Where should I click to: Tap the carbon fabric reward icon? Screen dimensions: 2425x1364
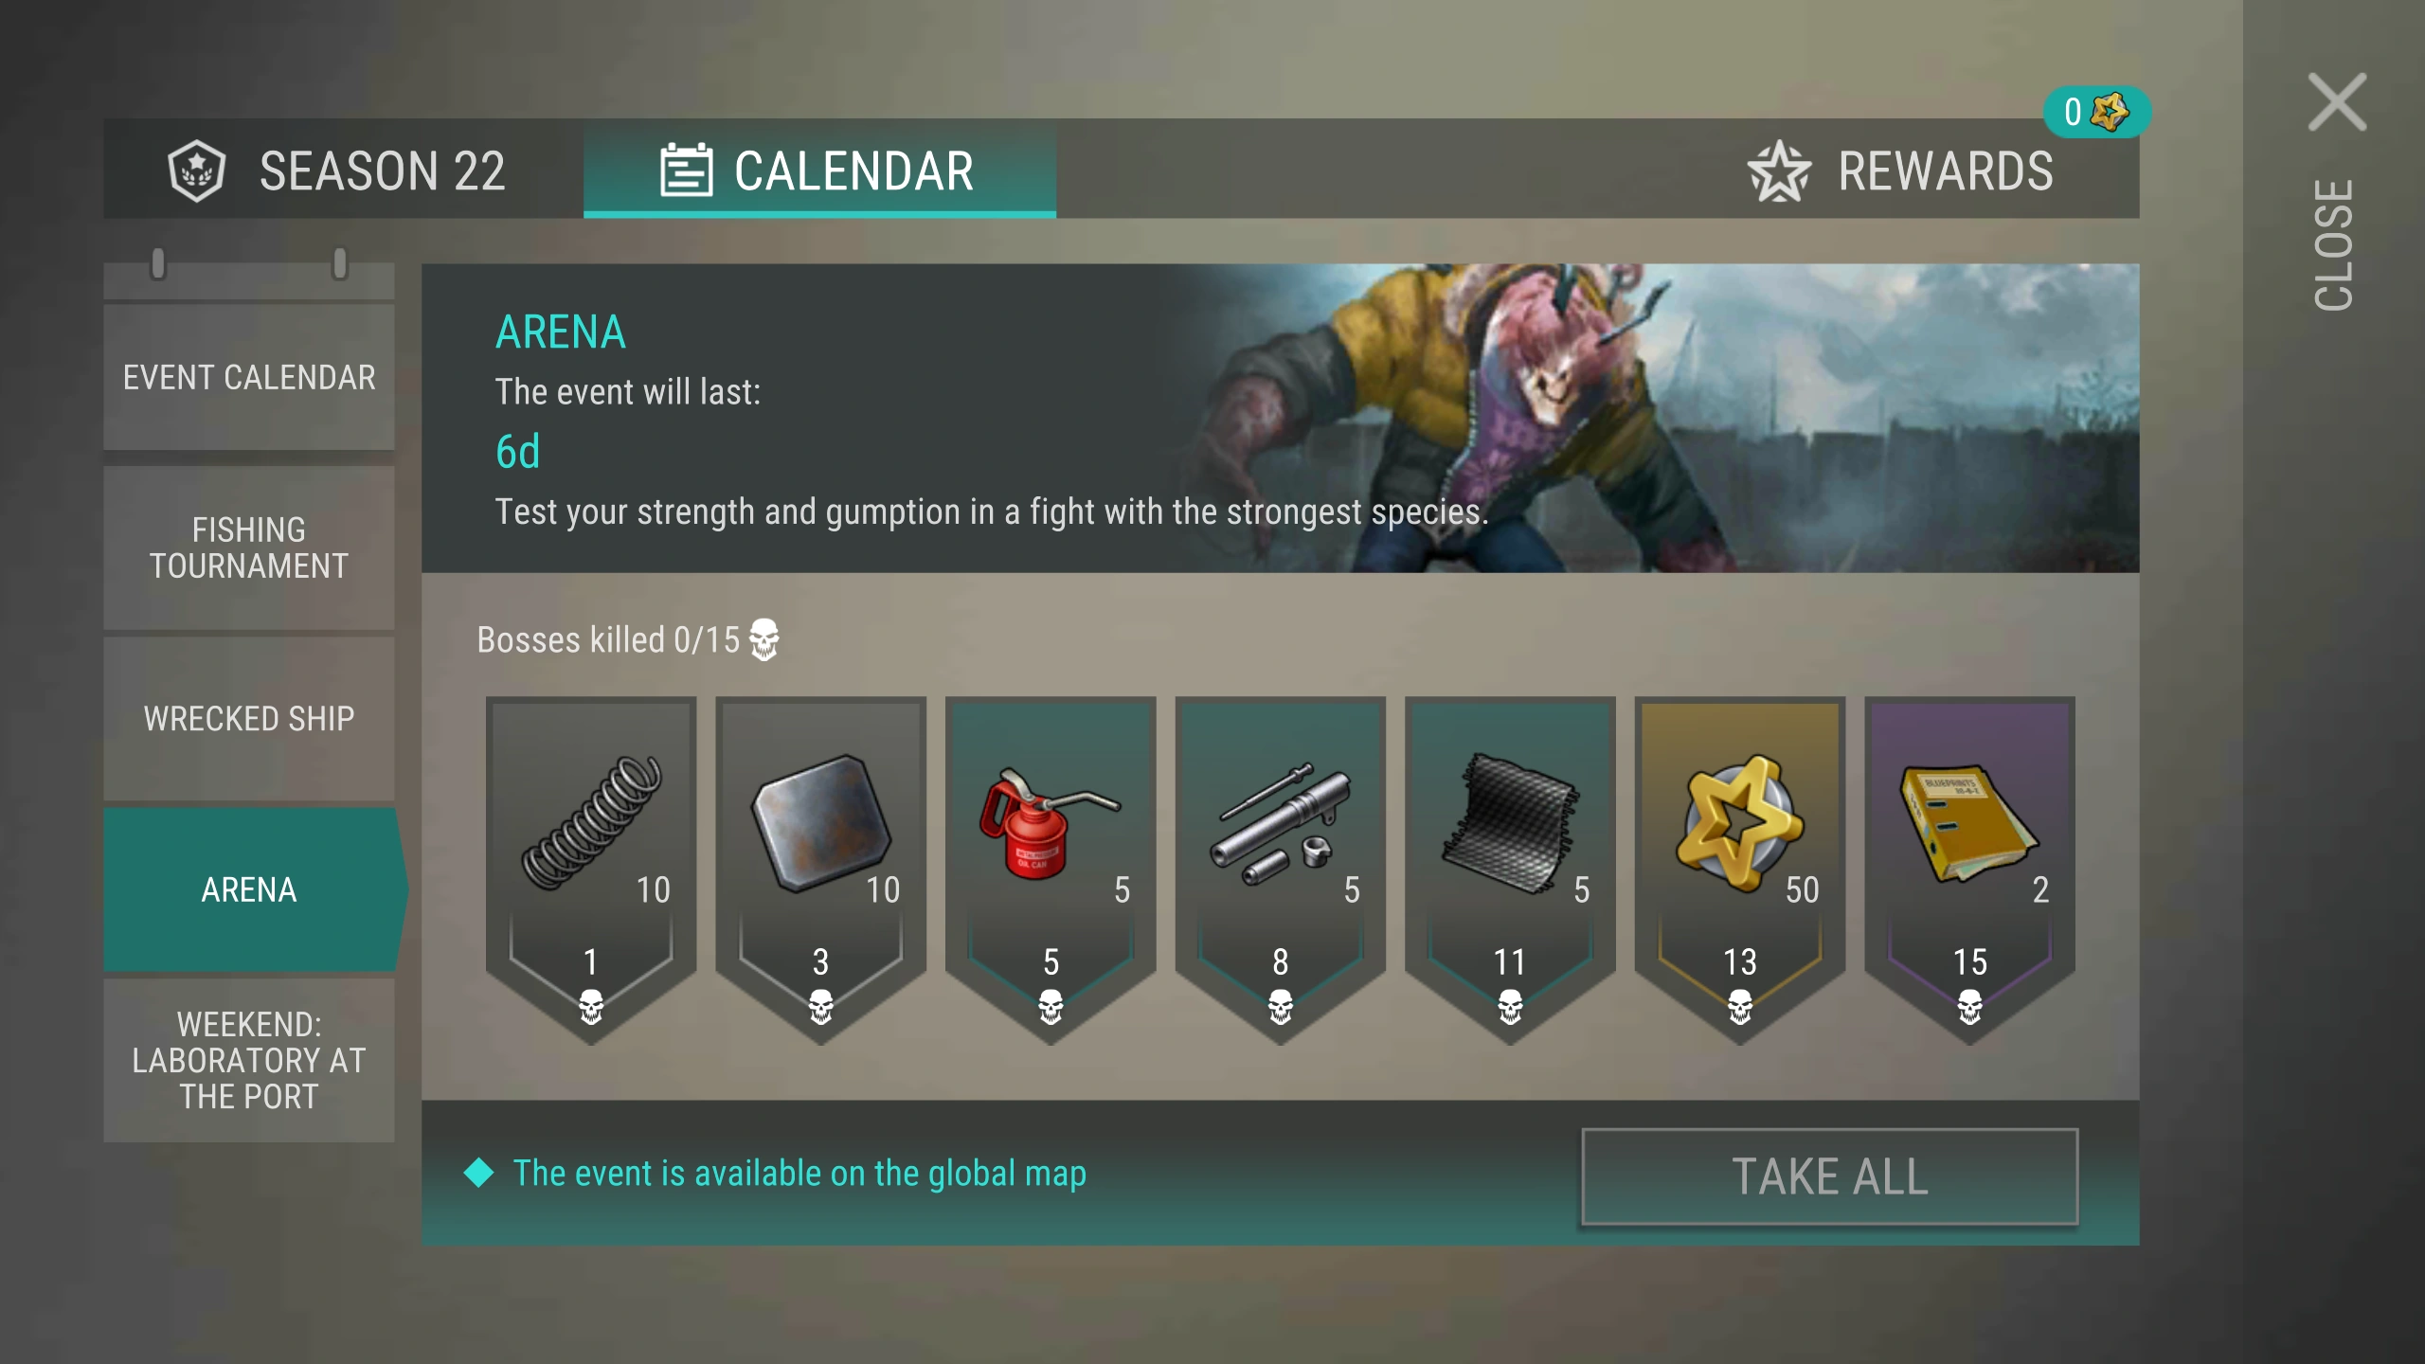[x=1509, y=822]
